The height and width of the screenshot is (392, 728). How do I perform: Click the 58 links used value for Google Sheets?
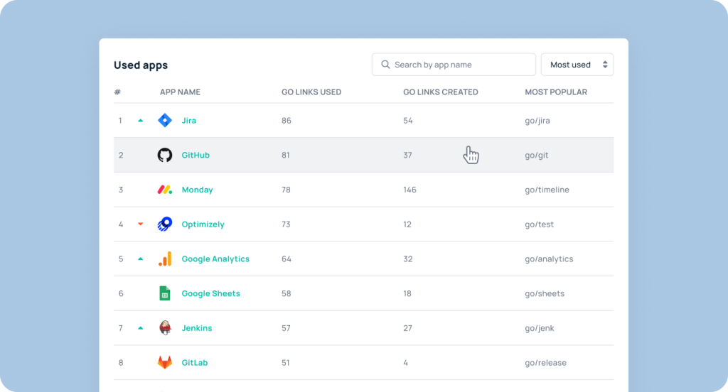[x=286, y=293]
